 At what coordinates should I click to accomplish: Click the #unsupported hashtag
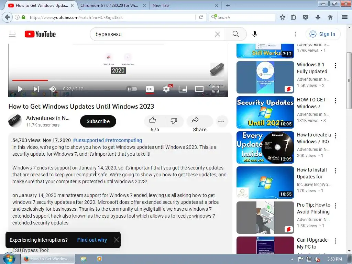tap(88, 140)
